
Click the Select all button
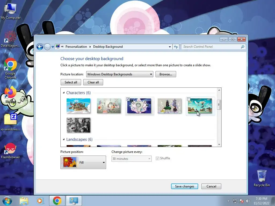[71, 82]
